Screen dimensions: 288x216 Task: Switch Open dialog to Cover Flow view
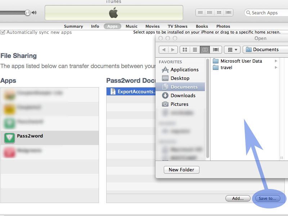tap(215, 50)
